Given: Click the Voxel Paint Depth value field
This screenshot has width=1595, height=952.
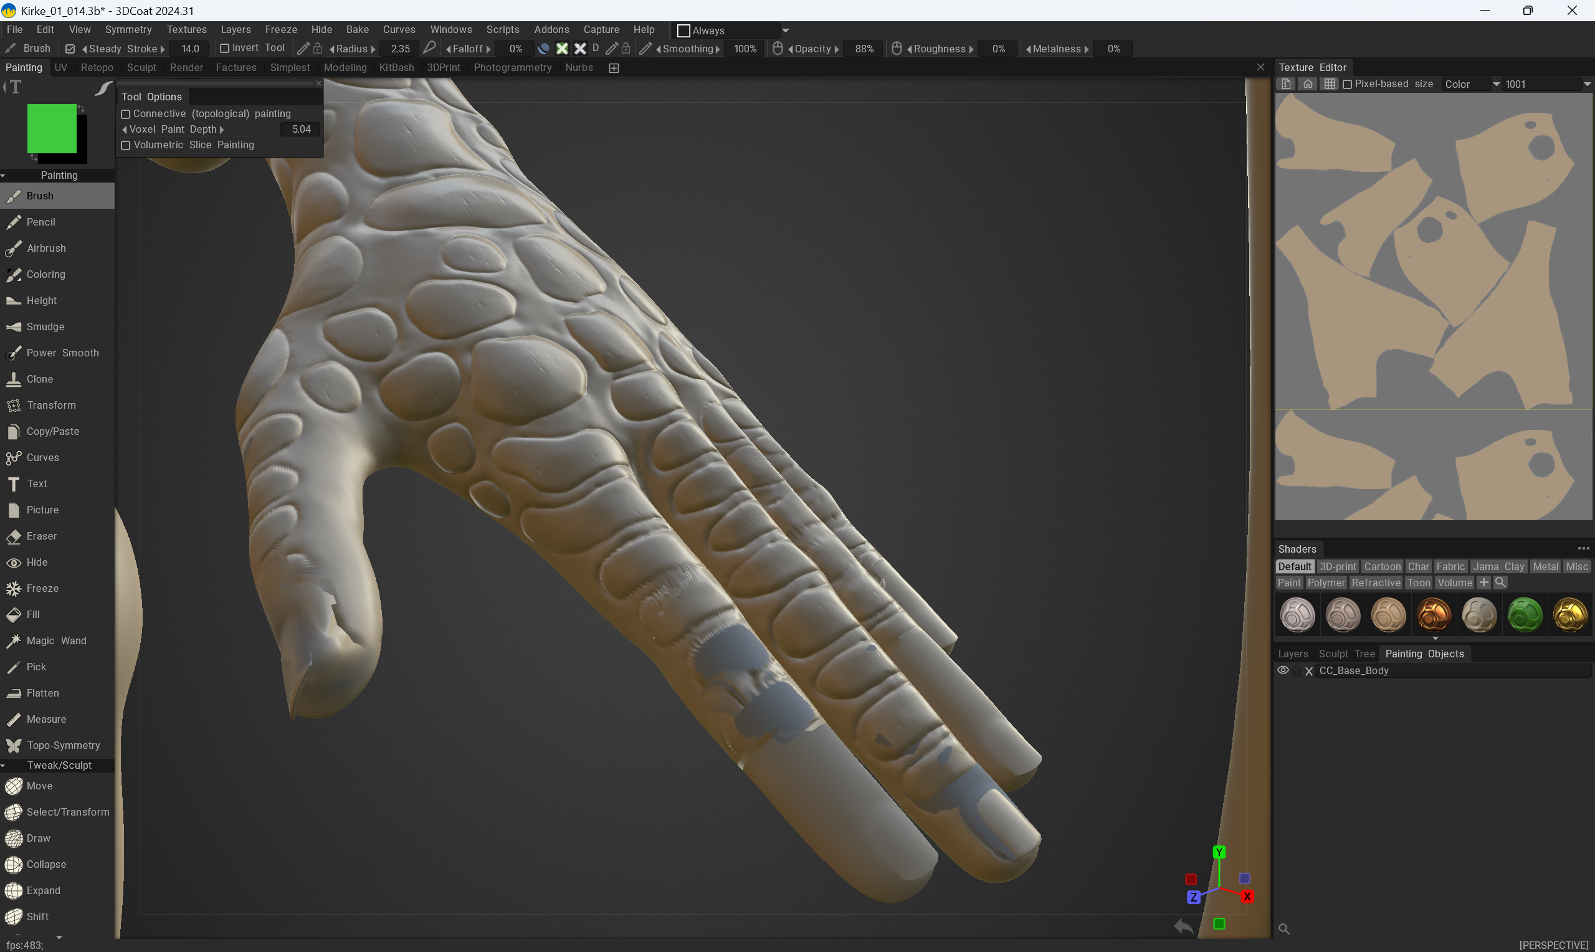Looking at the screenshot, I should point(300,130).
